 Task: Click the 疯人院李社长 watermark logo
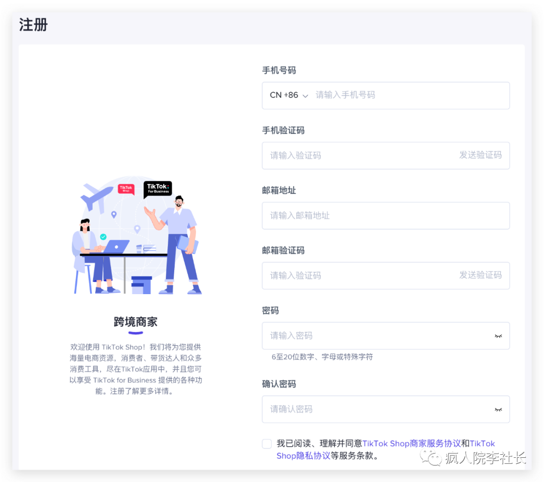434,458
